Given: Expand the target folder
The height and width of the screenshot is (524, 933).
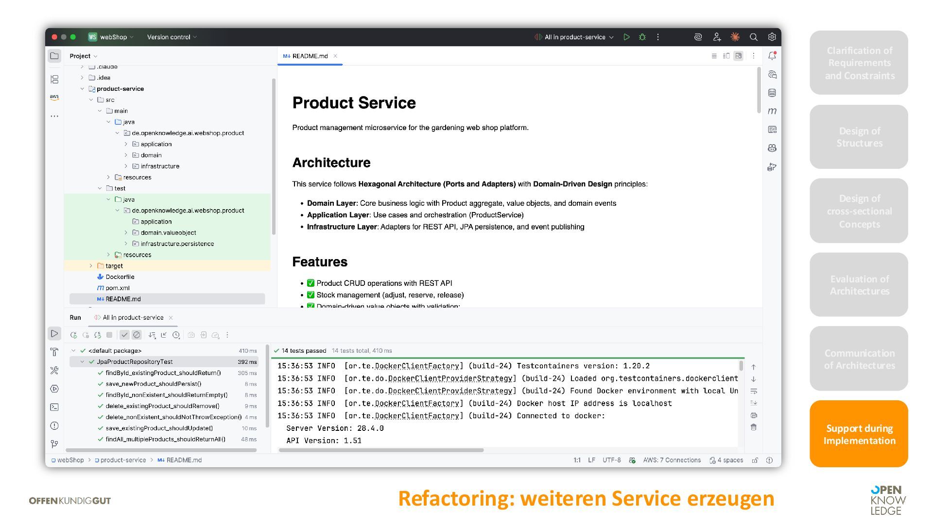Looking at the screenshot, I should pos(91,266).
